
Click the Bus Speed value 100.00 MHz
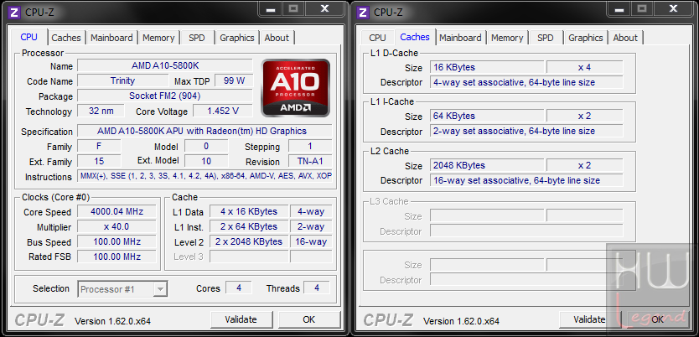point(116,242)
